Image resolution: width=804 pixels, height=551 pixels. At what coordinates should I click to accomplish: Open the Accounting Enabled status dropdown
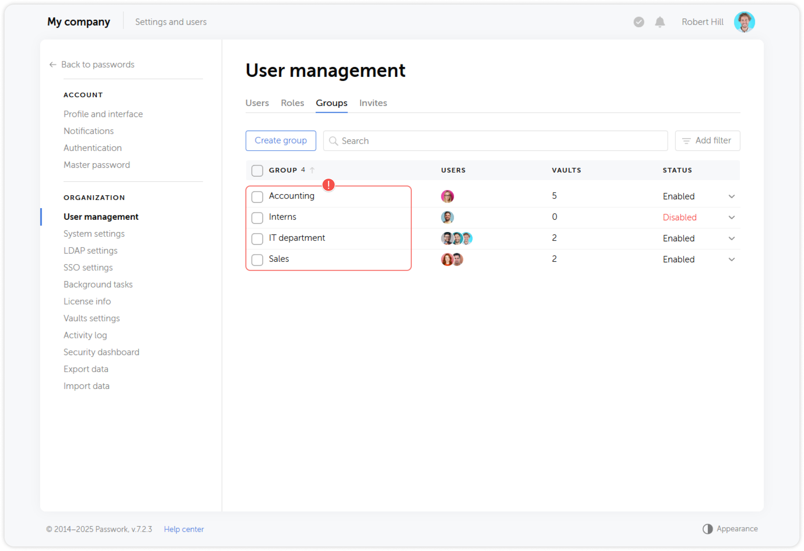(x=732, y=196)
